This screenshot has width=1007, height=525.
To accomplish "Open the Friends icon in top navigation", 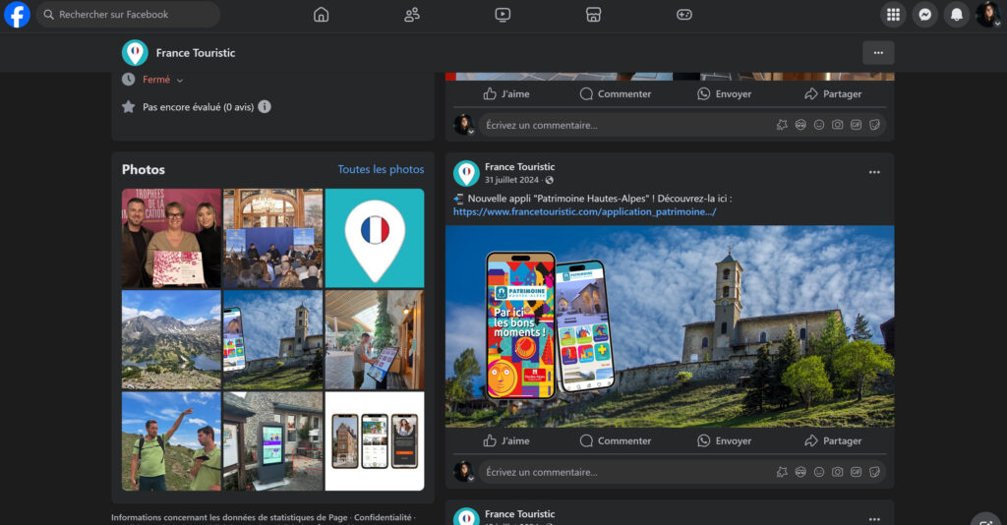I will (412, 14).
